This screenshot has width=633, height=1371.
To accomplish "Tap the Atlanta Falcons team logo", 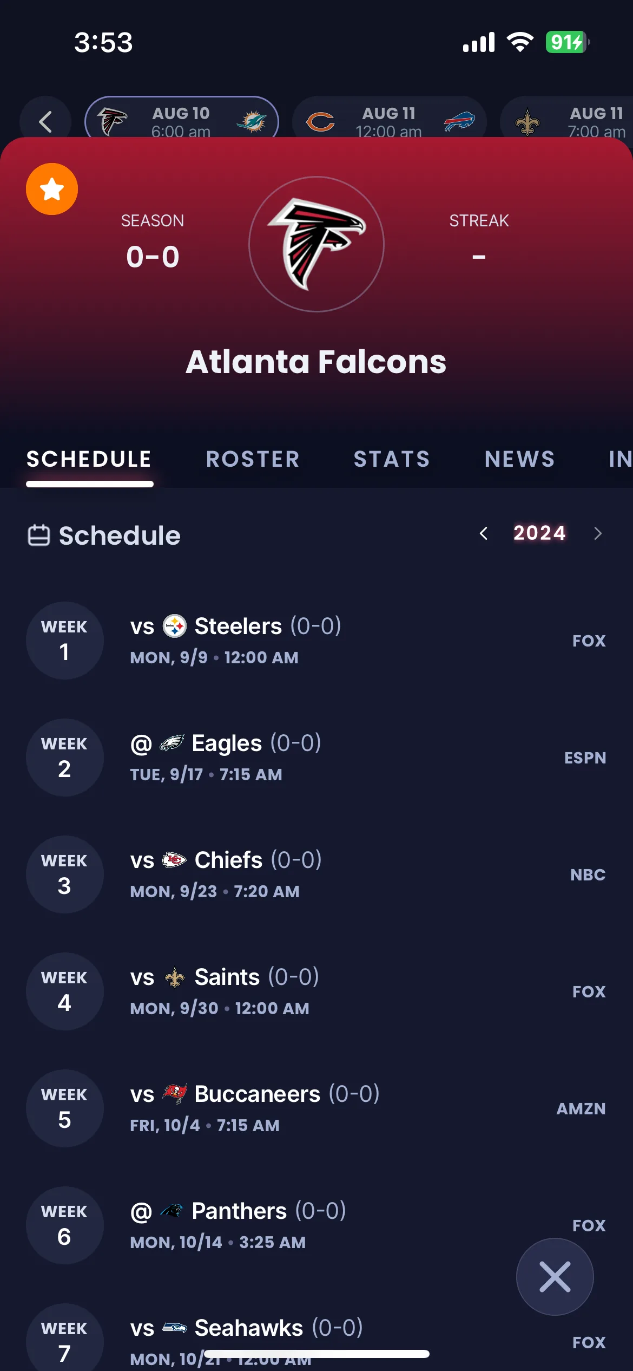I will (x=316, y=244).
